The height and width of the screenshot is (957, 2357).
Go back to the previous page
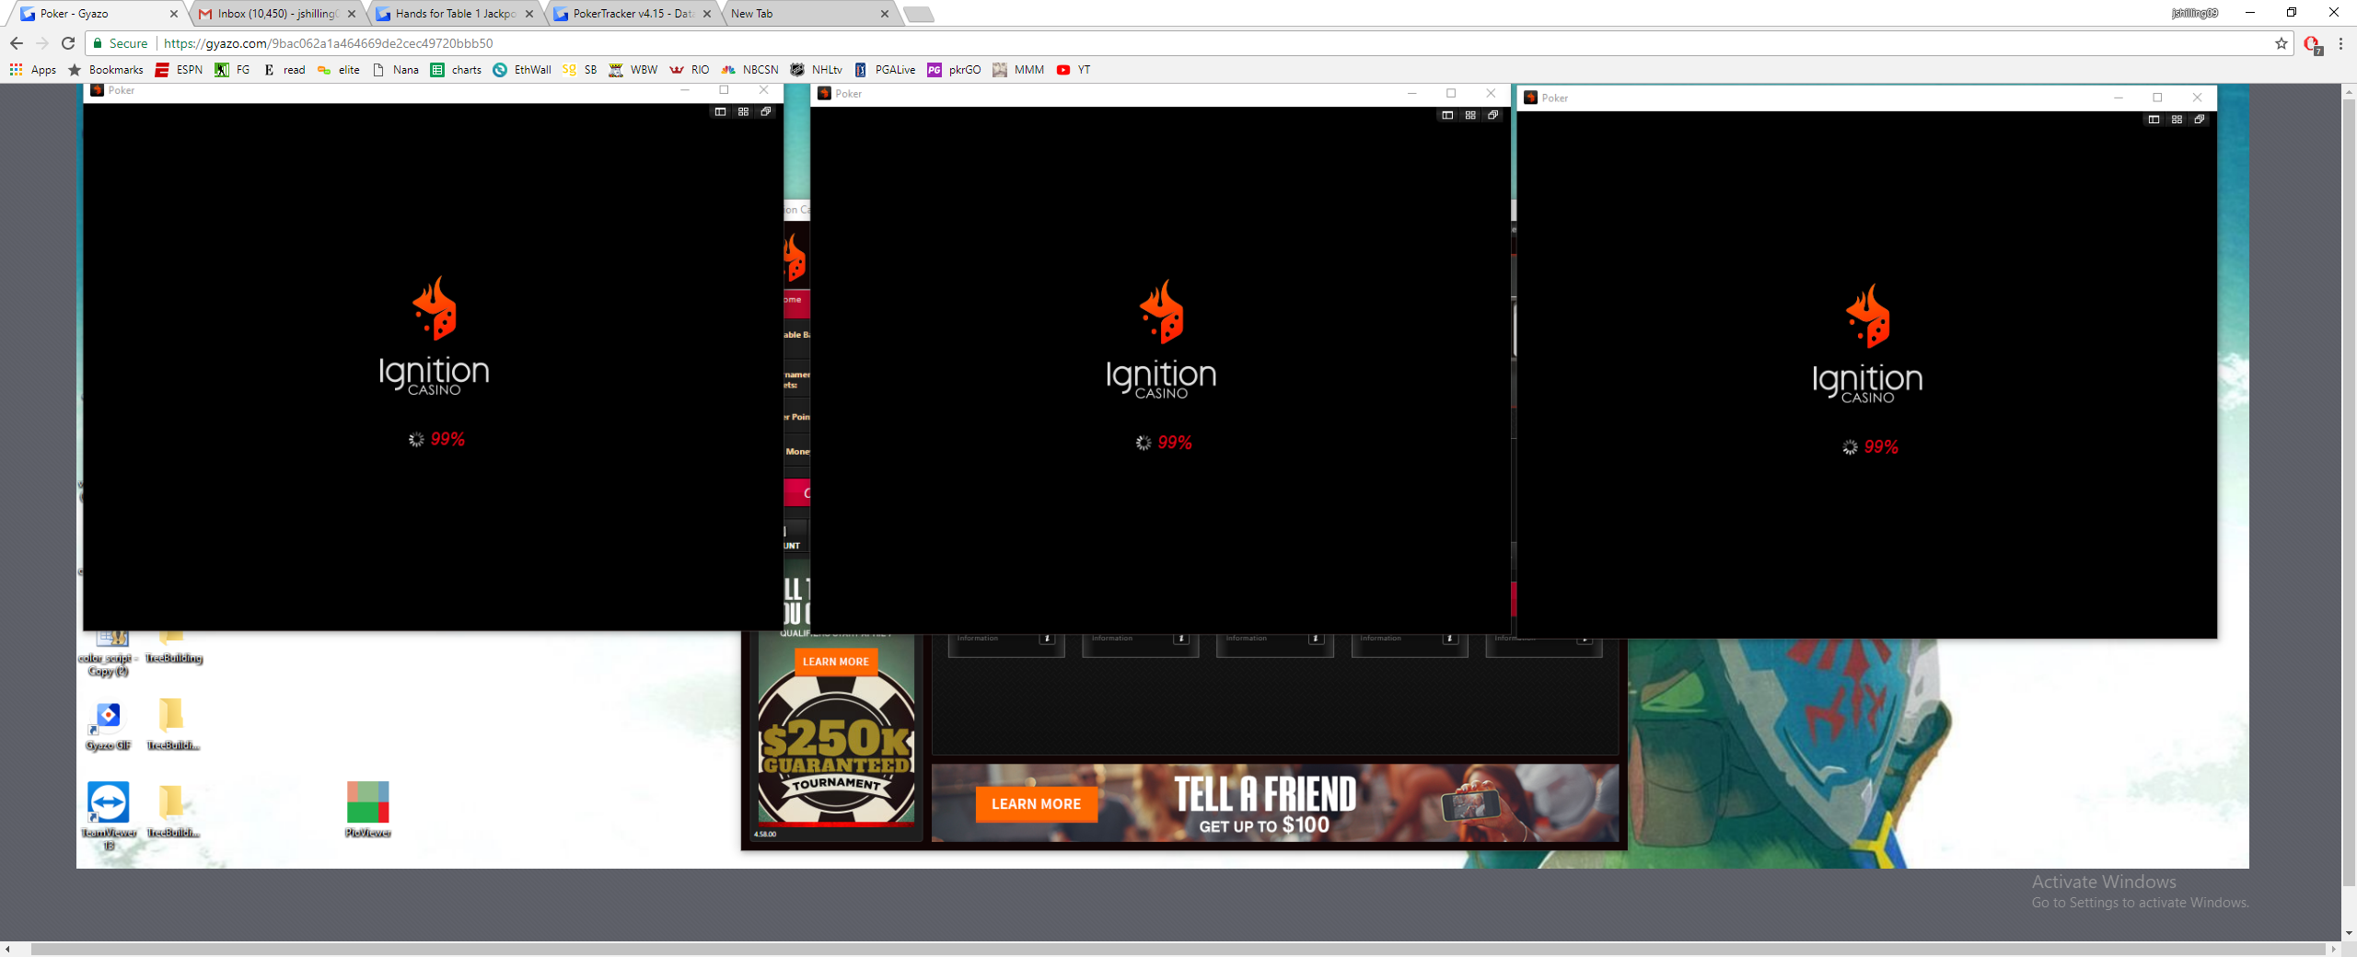coord(17,43)
